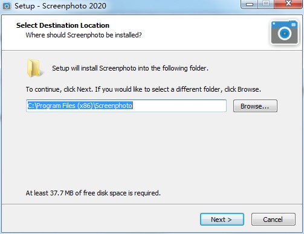Proceed with the Next > button
This screenshot has width=304, height=234.
click(222, 220)
